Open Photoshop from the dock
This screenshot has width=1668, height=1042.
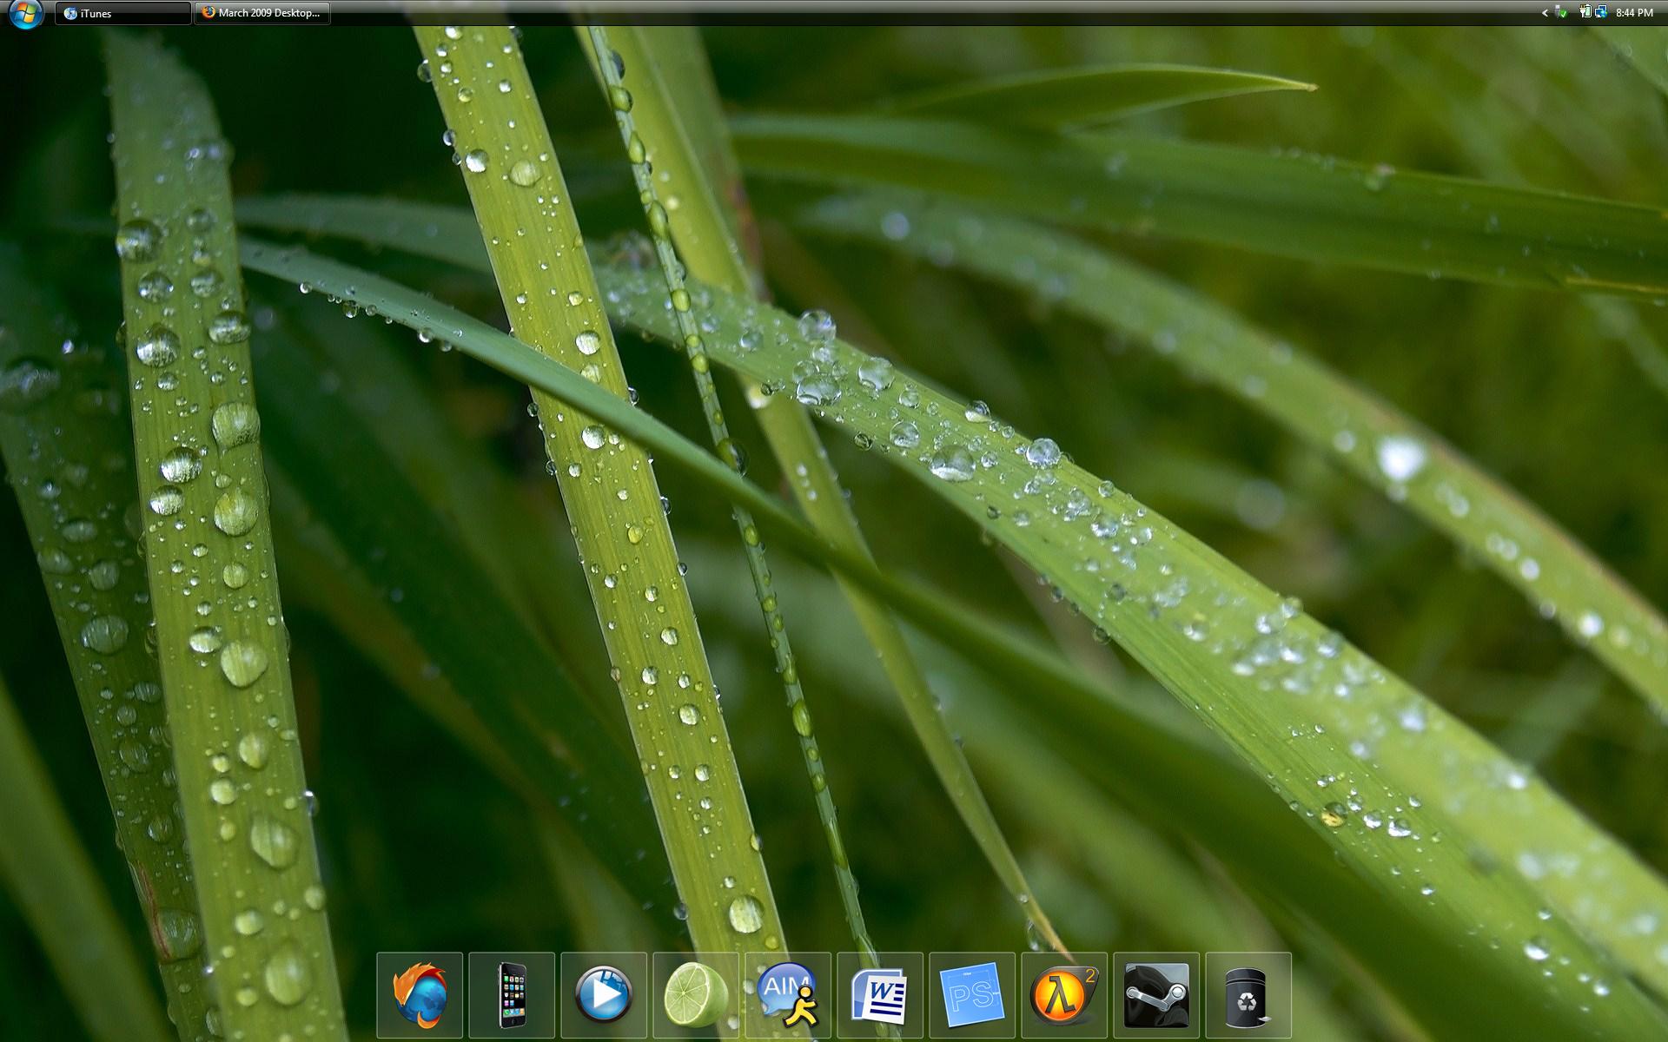(x=972, y=995)
